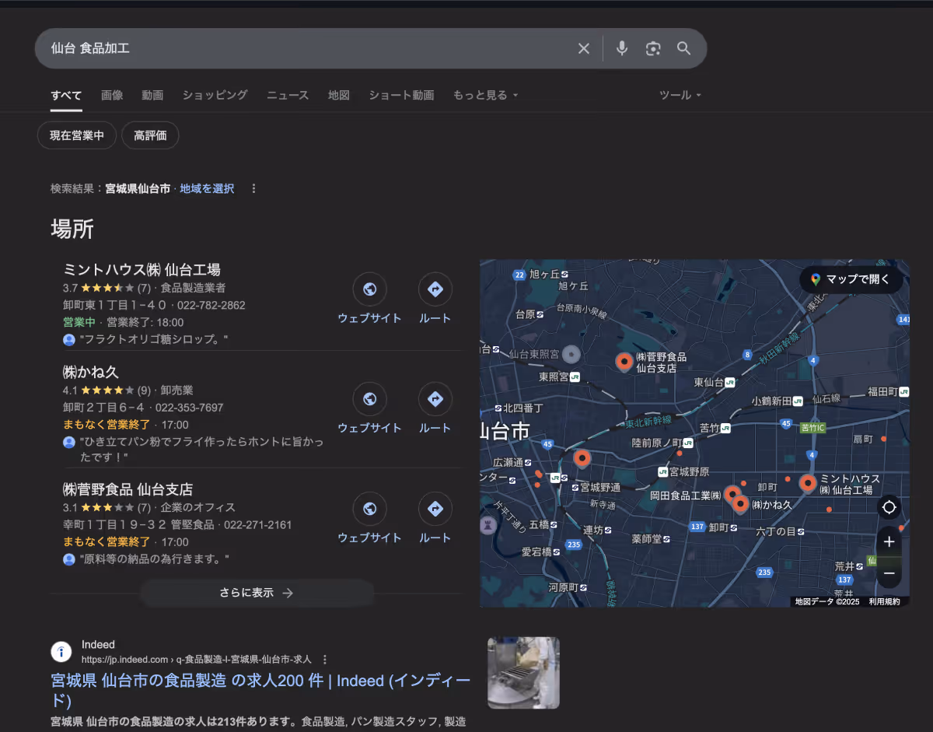Open the ㈱かね久 listing
This screenshot has height=732, width=933.
[x=91, y=372]
